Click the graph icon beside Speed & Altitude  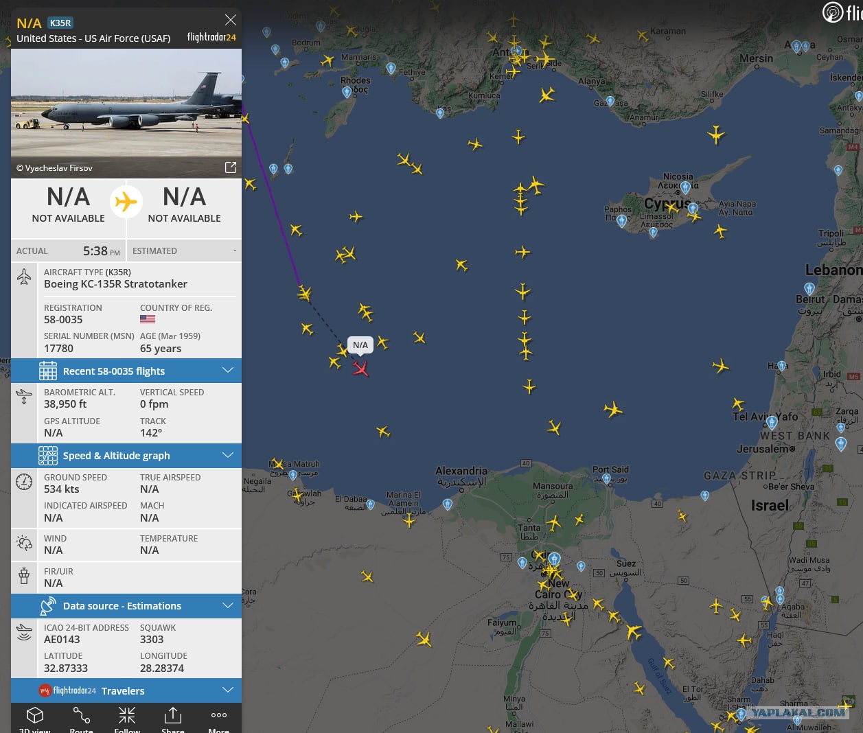[48, 456]
